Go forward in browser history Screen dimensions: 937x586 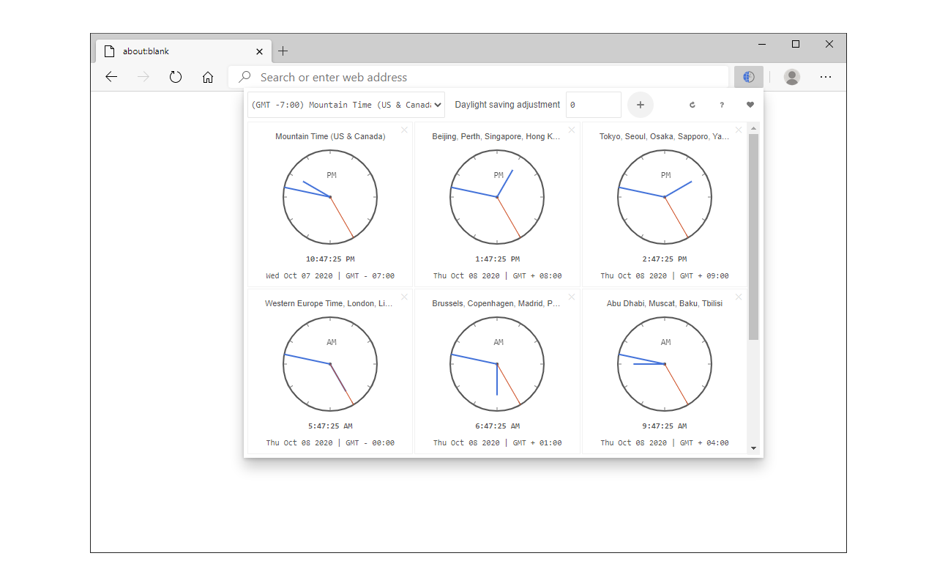pos(143,77)
